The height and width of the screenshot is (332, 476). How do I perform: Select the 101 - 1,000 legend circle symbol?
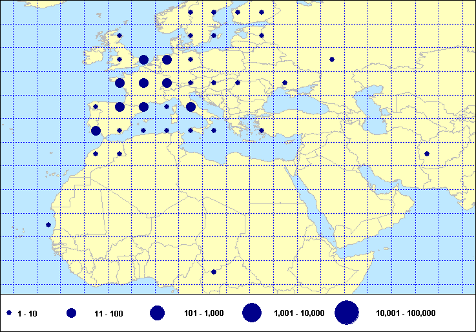157,313
